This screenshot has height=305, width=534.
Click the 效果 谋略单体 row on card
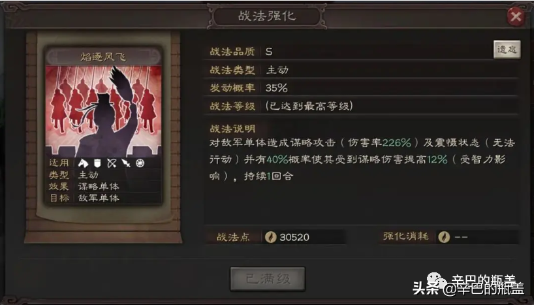point(103,186)
